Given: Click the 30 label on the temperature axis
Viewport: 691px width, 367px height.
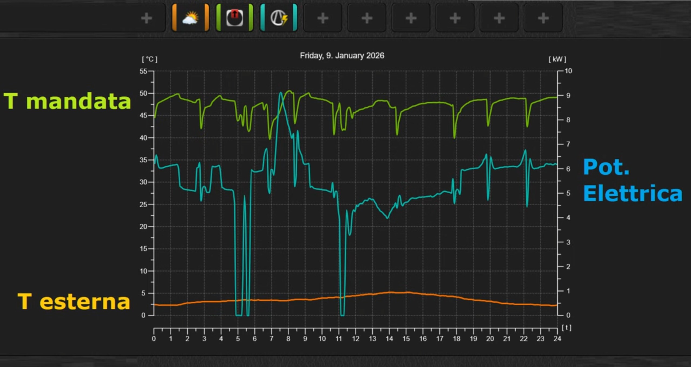Looking at the screenshot, I should pyautogui.click(x=143, y=182).
